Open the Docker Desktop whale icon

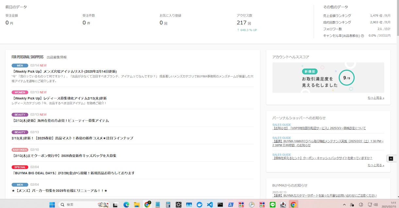(x=199, y=205)
